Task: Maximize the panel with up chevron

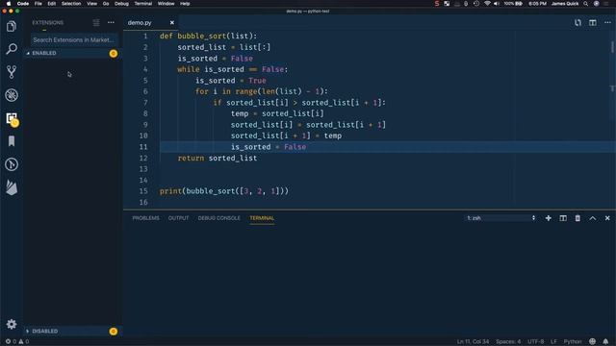Action: pos(593,218)
